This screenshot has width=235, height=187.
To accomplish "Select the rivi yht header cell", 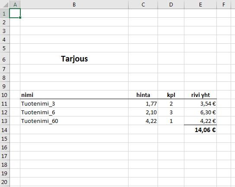I will click(x=200, y=95).
